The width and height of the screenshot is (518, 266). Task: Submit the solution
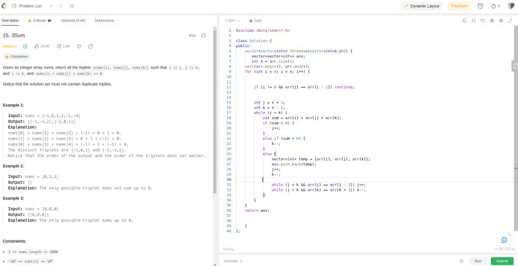502,261
